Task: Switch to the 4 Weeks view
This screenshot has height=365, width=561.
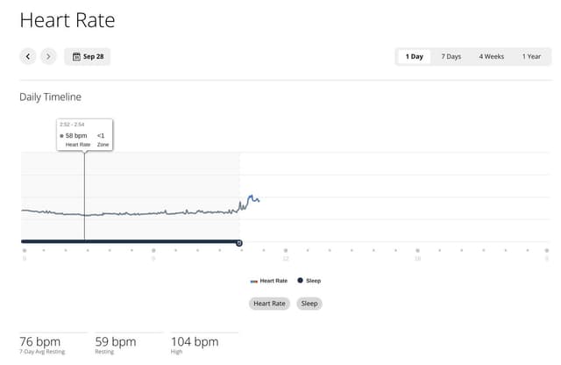Action: coord(491,56)
